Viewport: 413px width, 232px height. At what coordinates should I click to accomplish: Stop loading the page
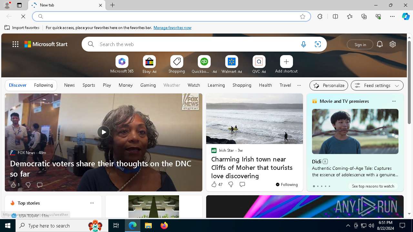[23, 16]
